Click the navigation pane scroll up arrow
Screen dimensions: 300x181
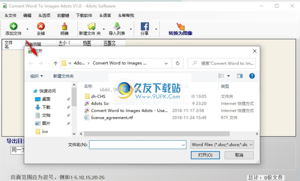(x=74, y=85)
